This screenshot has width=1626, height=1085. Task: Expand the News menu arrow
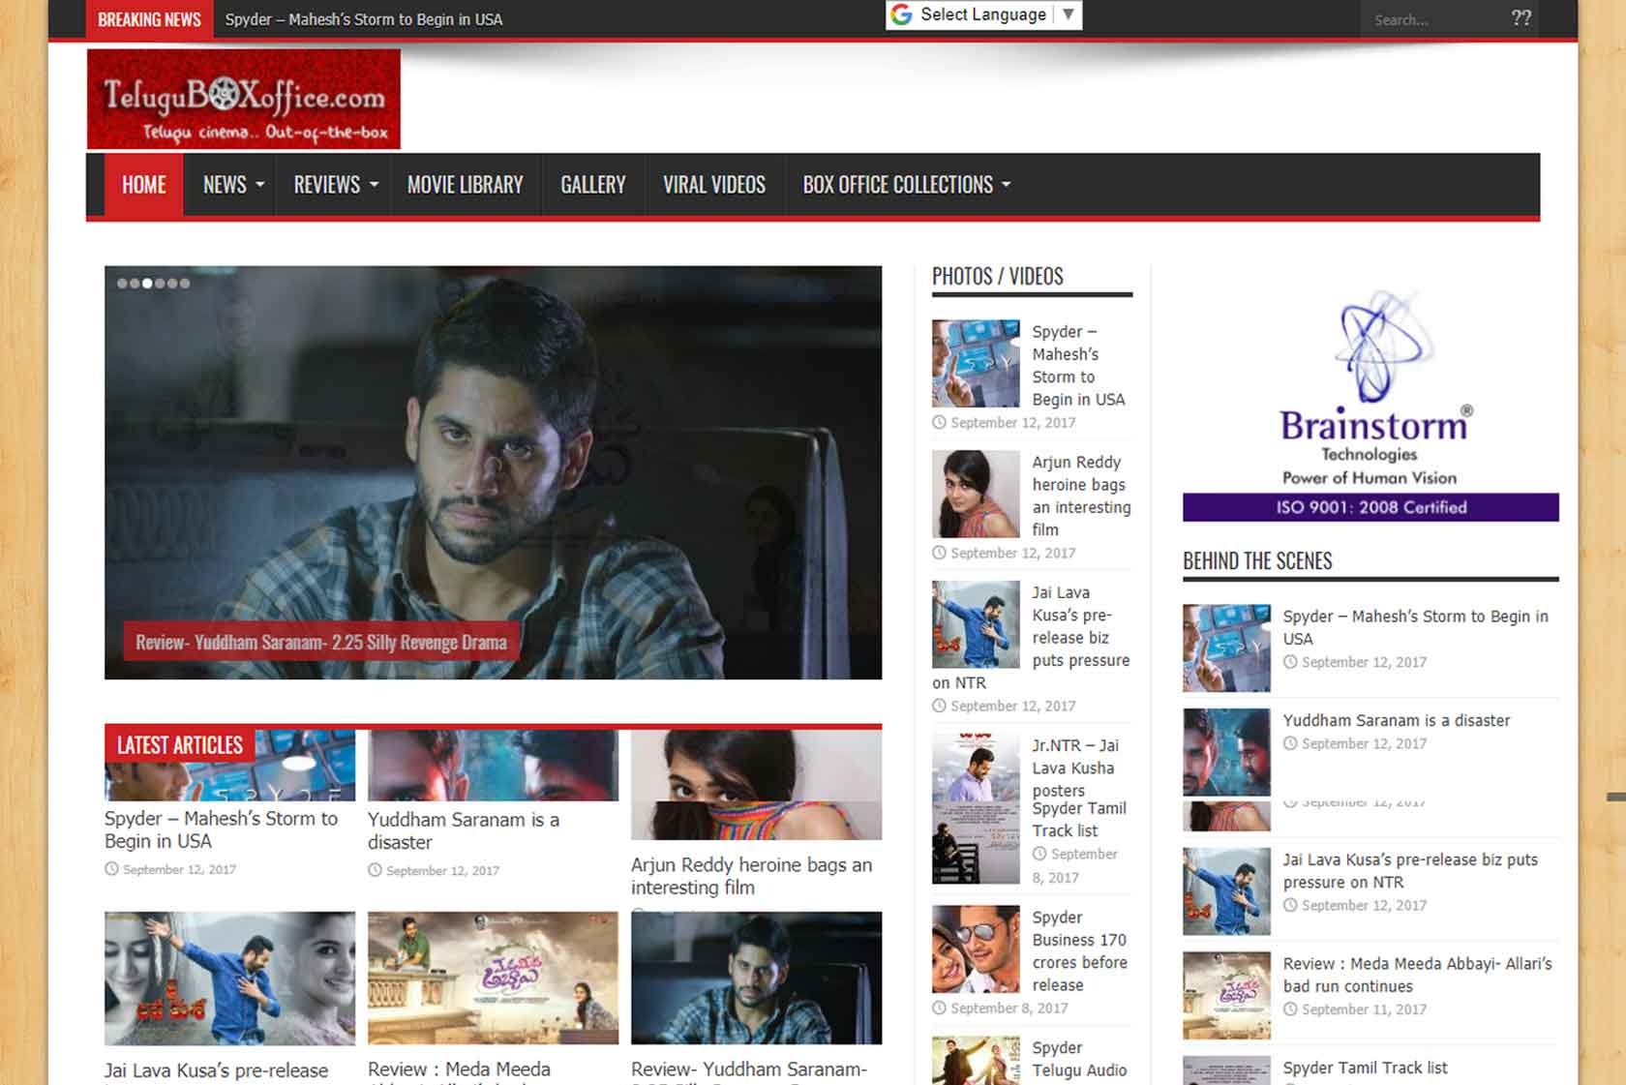[259, 185]
